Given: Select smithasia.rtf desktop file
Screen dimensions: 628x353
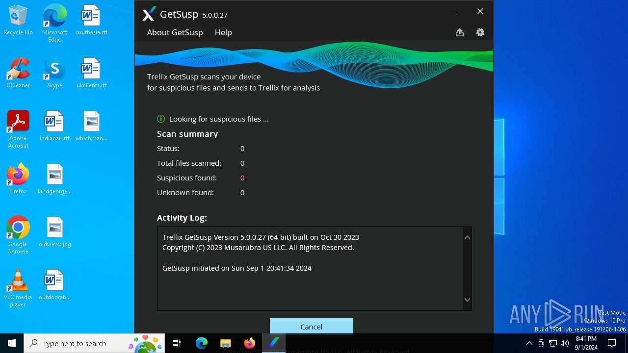Looking at the screenshot, I should click(91, 20).
